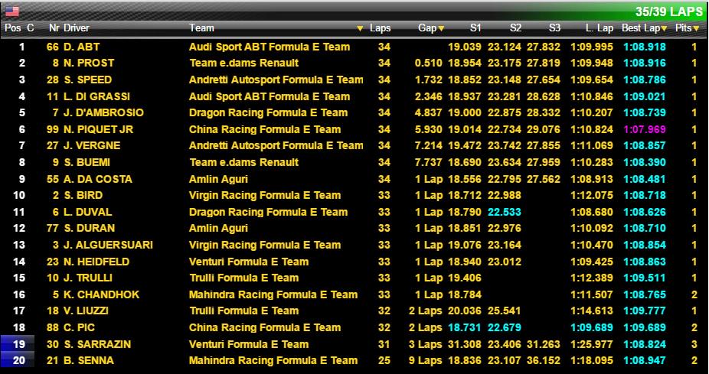Screen dimensions: 709x374
Task: Click the highlighted position 19 cell
Action: point(18,345)
